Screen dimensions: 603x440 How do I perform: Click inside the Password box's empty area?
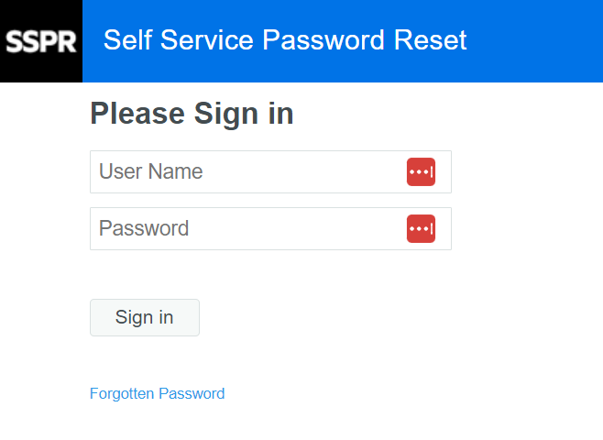(296, 229)
